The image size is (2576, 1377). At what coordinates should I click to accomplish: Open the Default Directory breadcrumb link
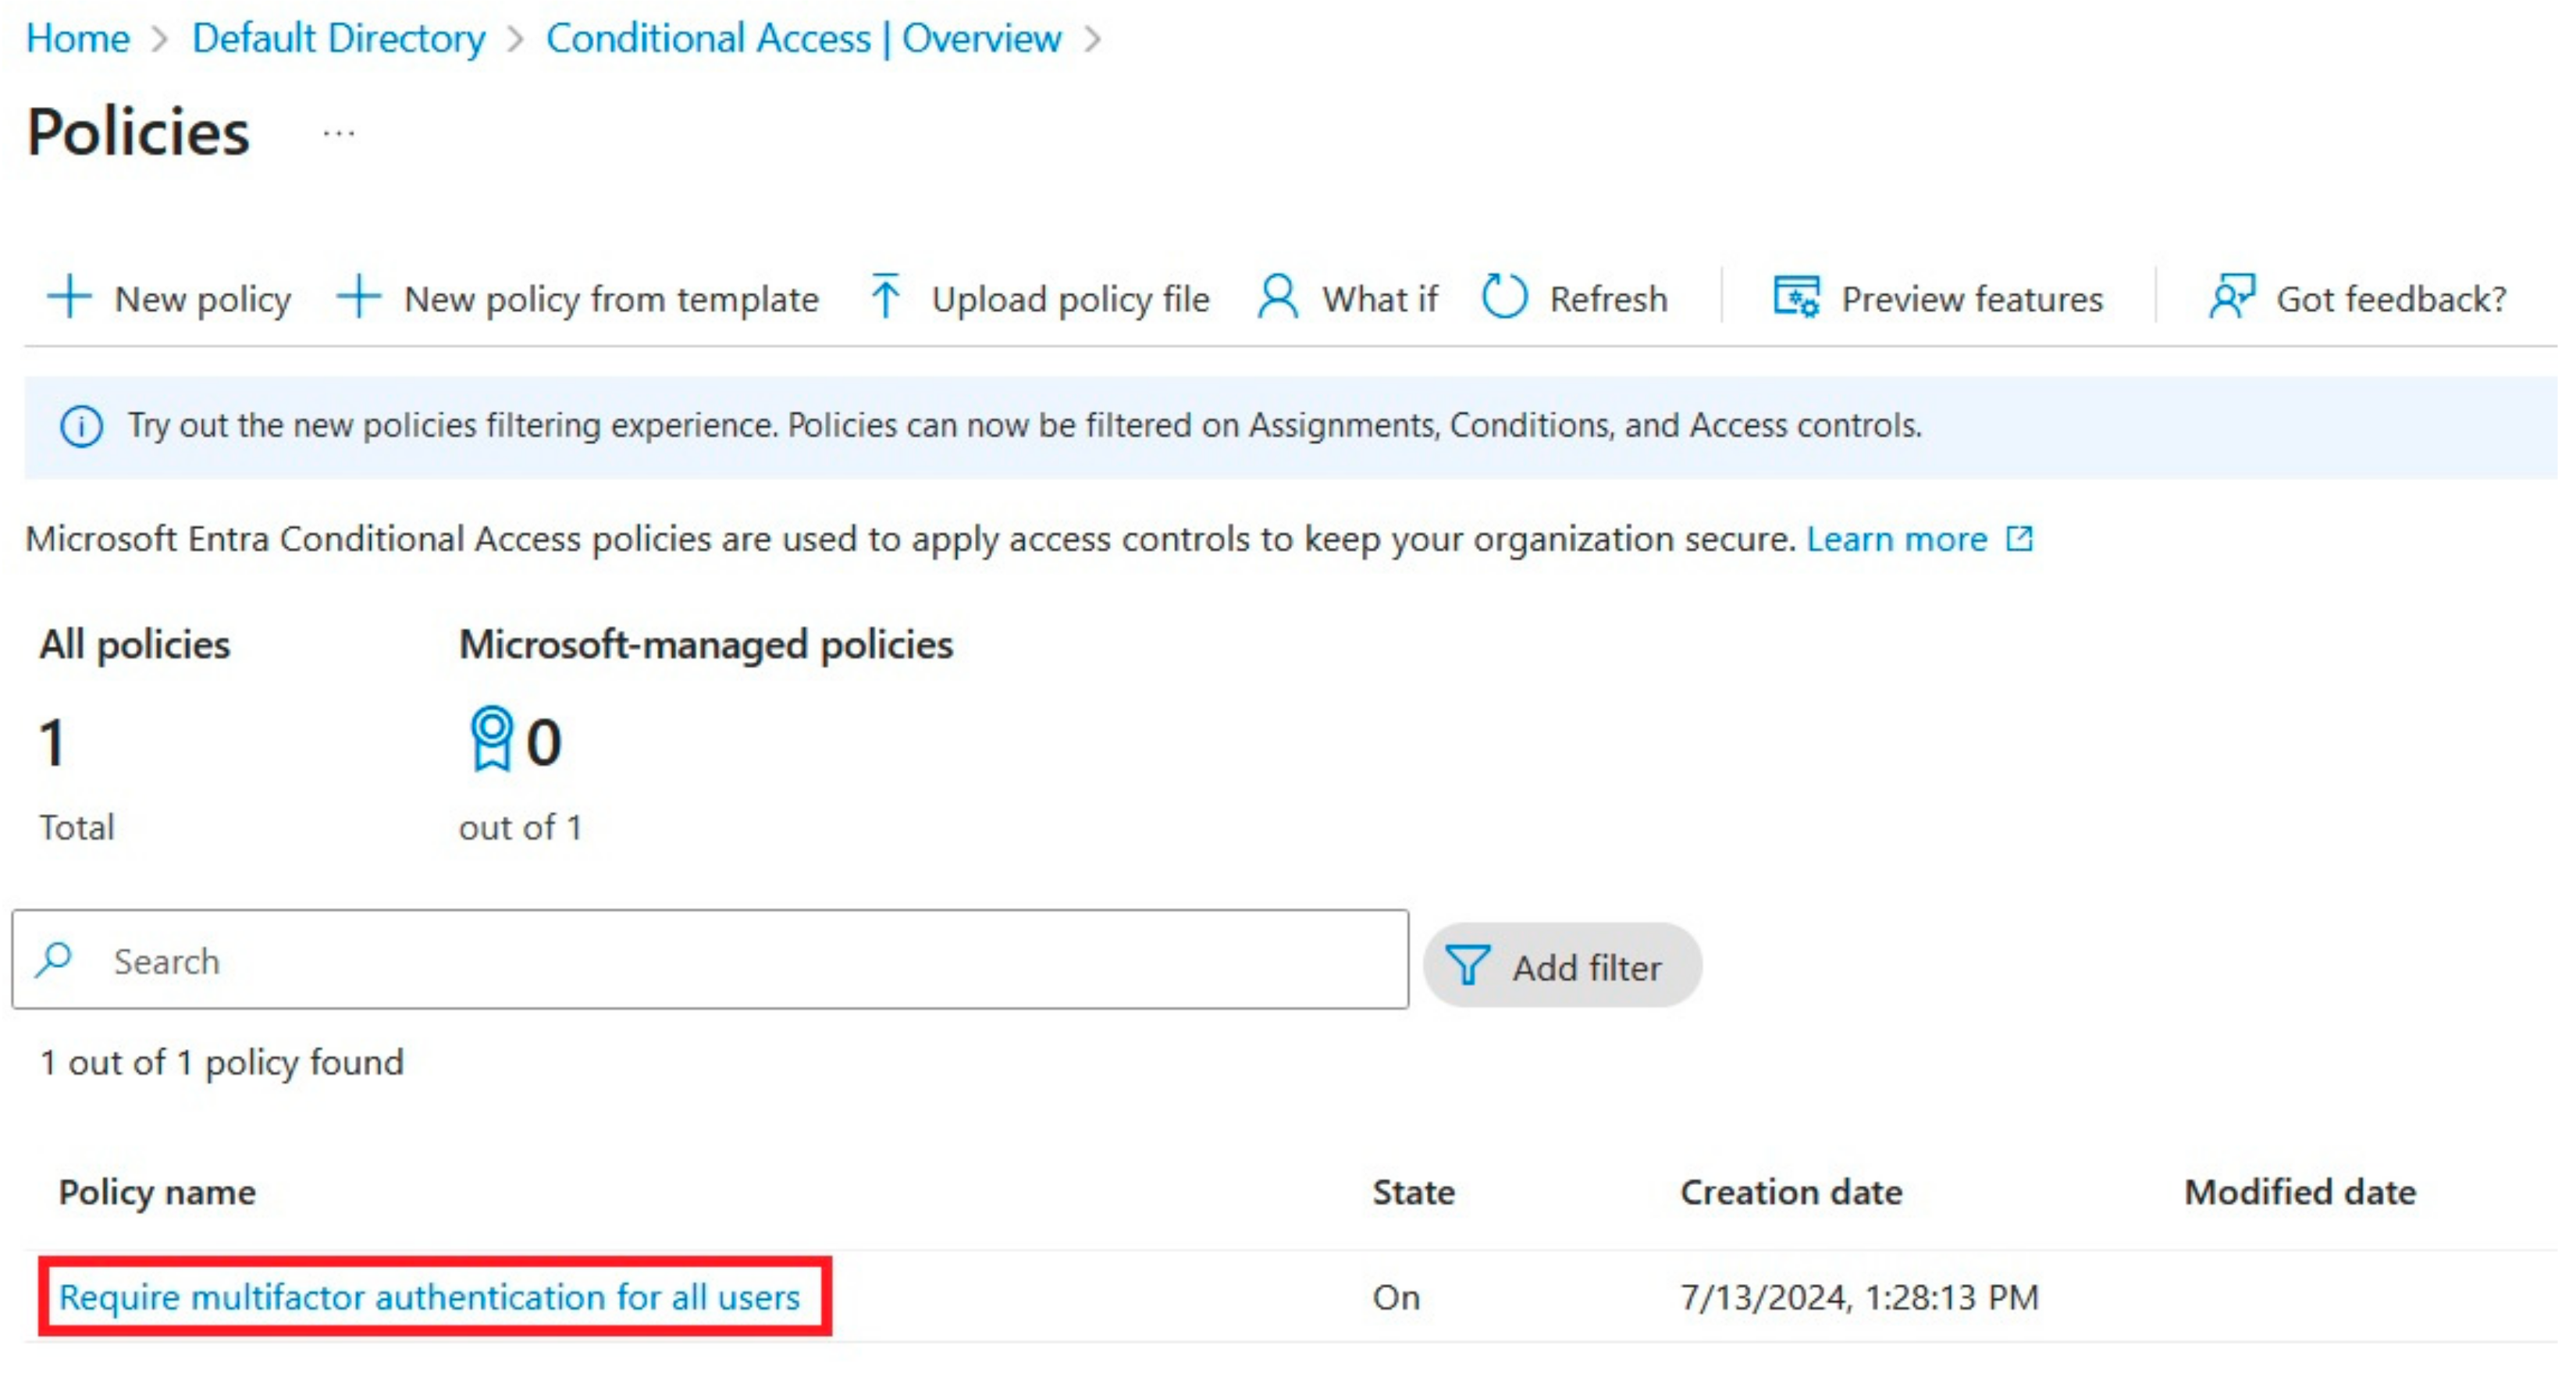(338, 38)
